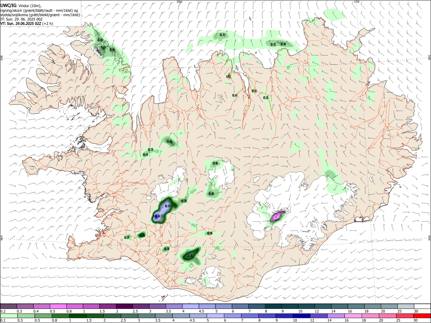431x323 pixels.
Task: Click the darkest purple swatch at 2 on the top scale
Action: (x=124, y=307)
